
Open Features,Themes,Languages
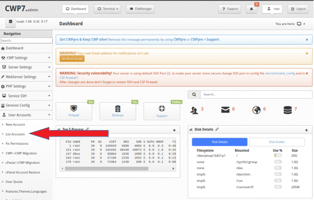point(26,191)
